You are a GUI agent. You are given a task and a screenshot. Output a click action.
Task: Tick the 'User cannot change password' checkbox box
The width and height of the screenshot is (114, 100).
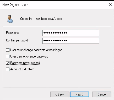(x=8, y=56)
